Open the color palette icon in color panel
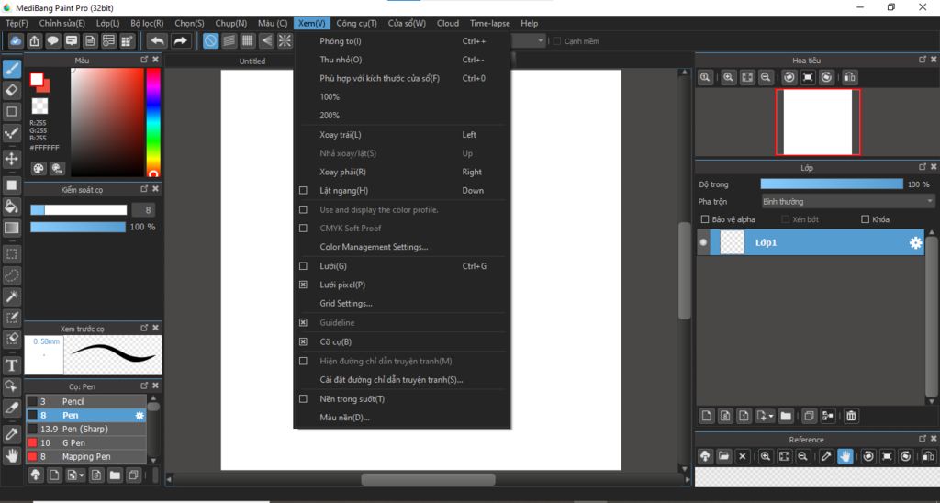Image resolution: width=940 pixels, height=503 pixels. (x=39, y=169)
